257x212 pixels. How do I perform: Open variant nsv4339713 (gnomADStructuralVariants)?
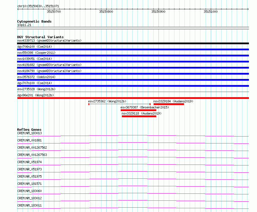coord(49,40)
